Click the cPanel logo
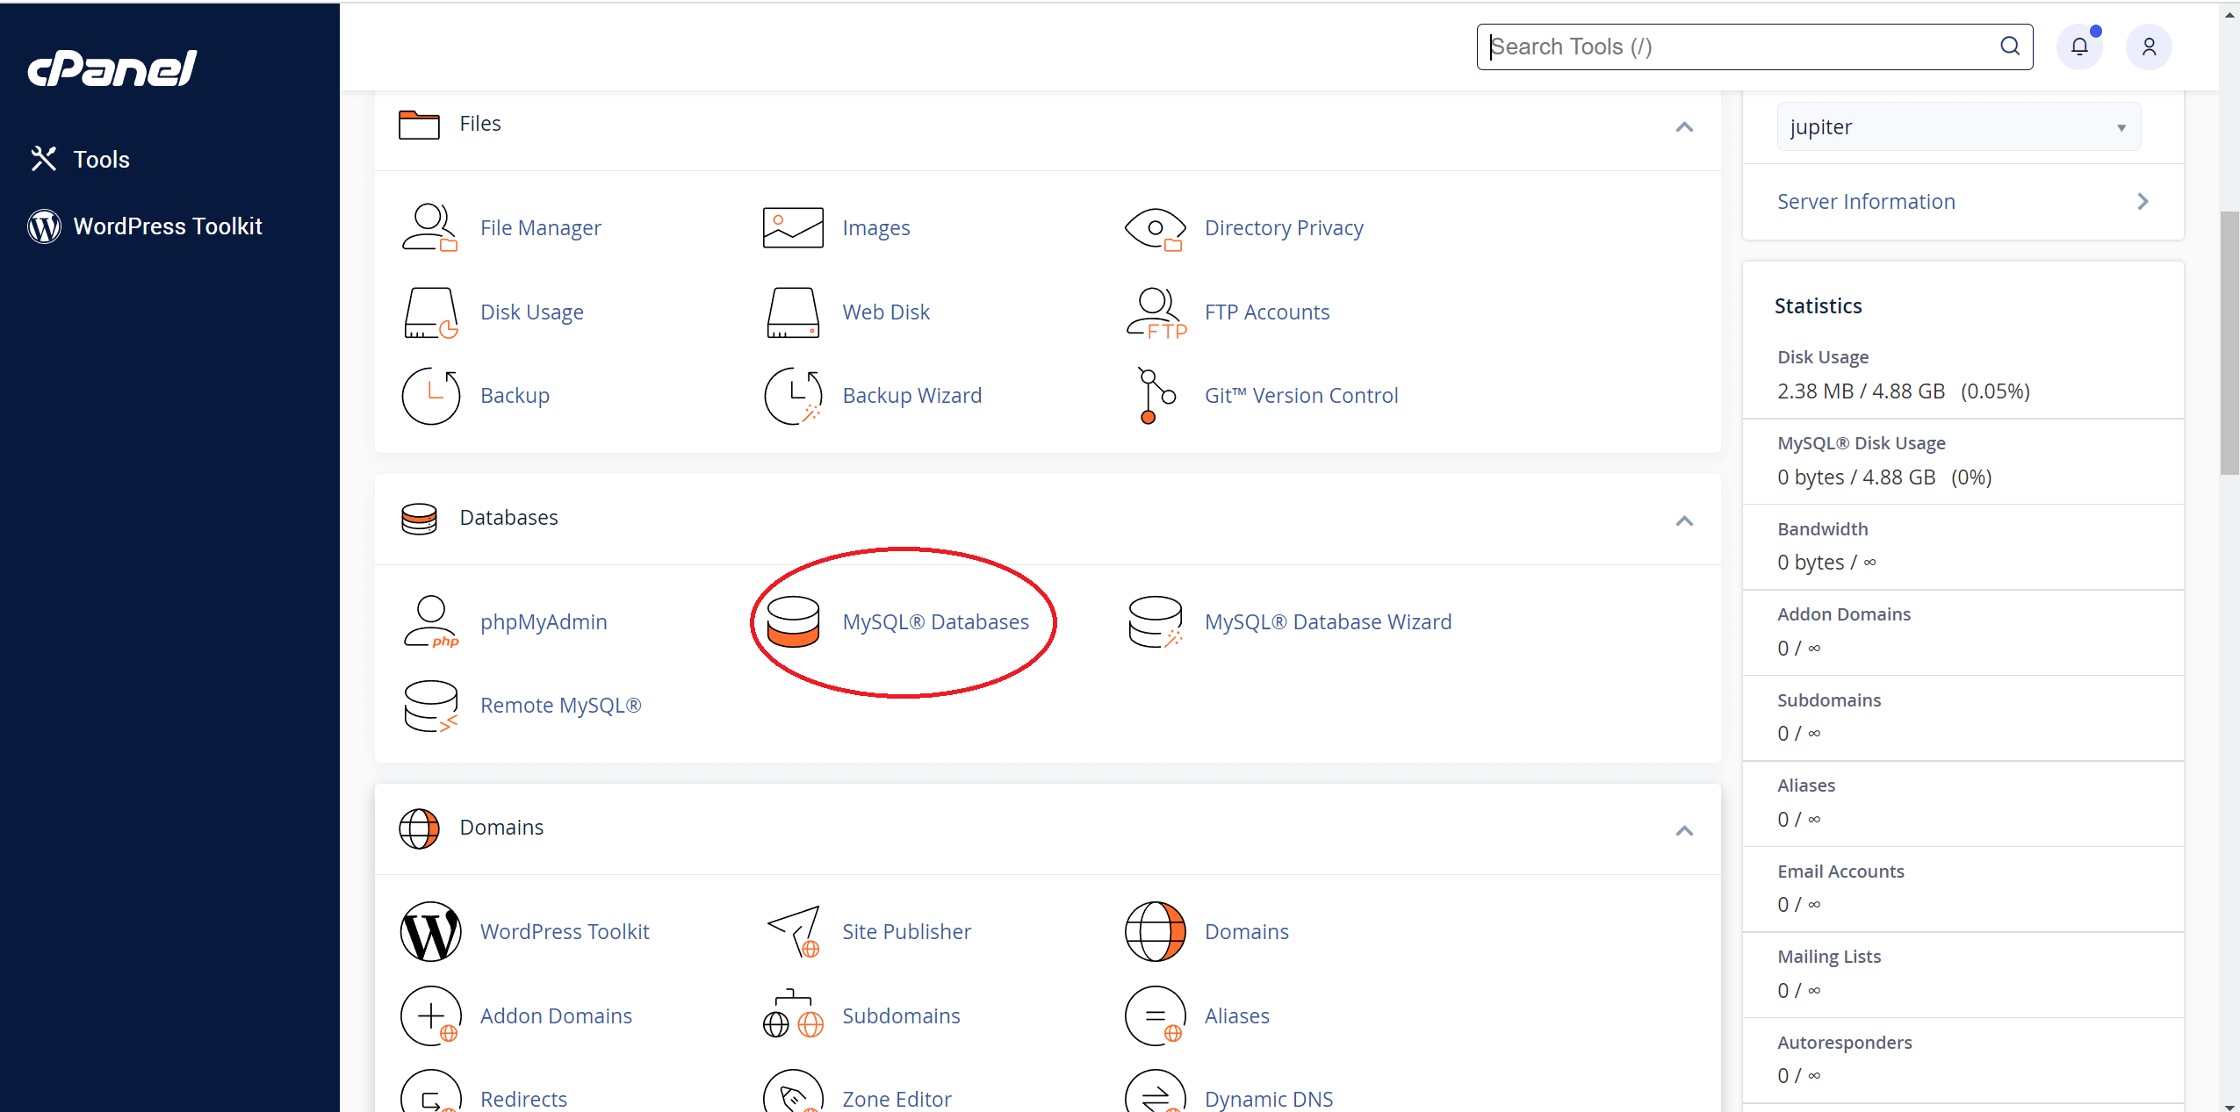 point(112,68)
